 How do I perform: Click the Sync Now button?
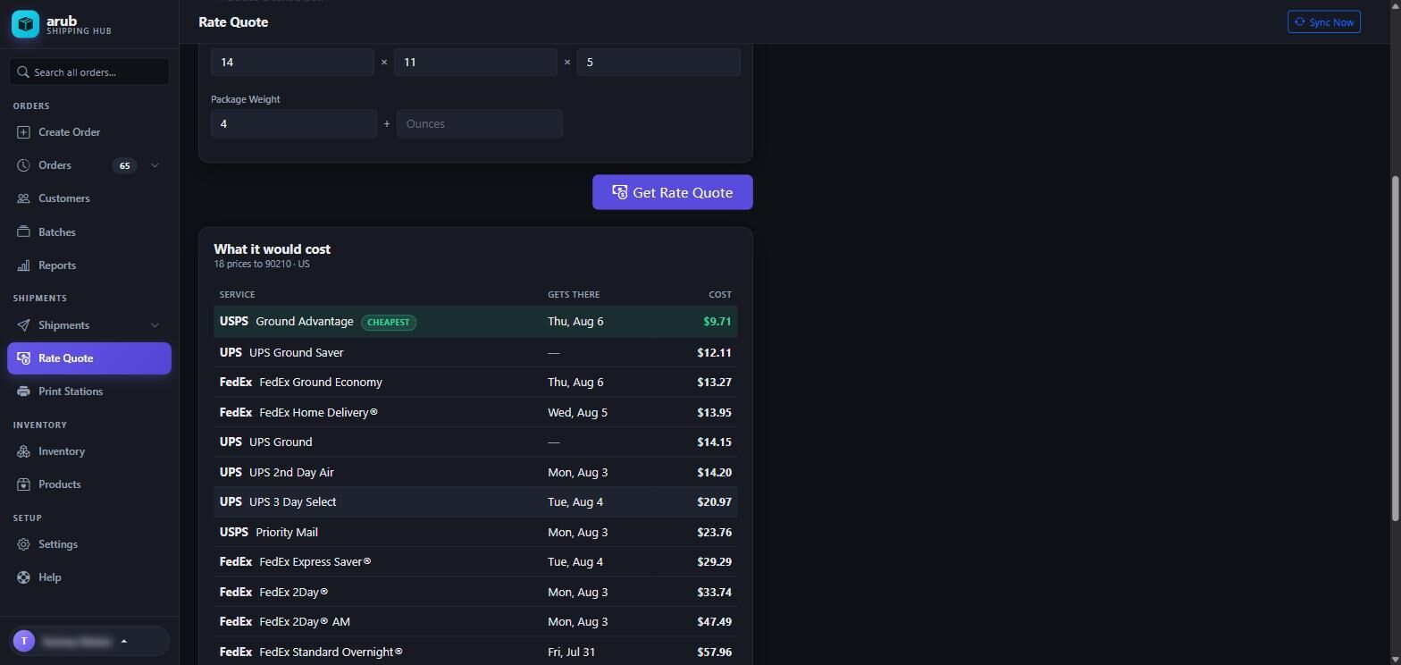tap(1324, 22)
